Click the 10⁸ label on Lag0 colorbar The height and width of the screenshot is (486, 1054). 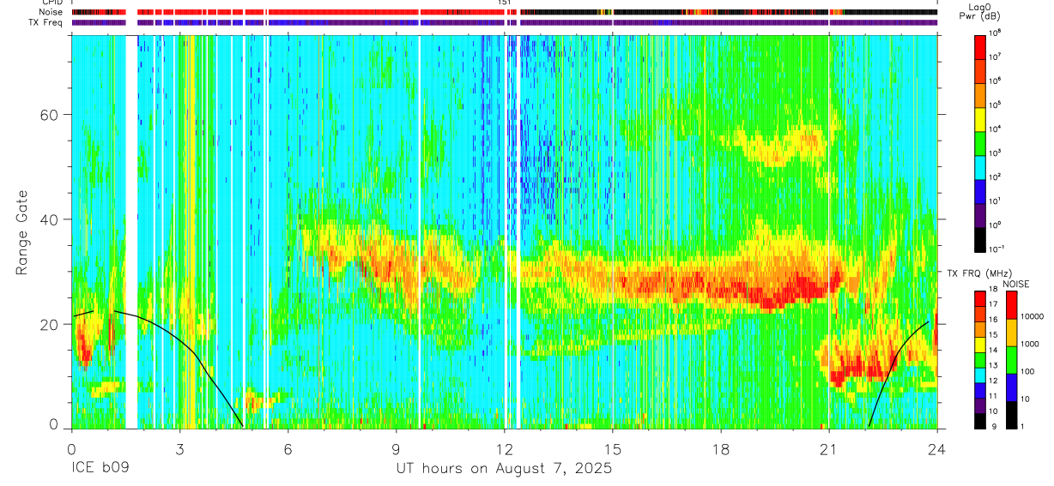996,33
